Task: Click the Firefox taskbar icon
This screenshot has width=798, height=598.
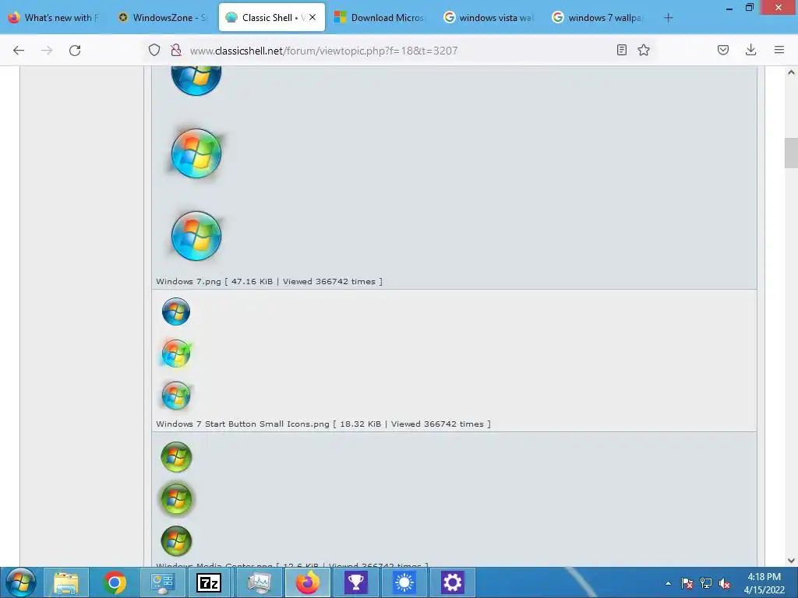Action: [x=308, y=582]
